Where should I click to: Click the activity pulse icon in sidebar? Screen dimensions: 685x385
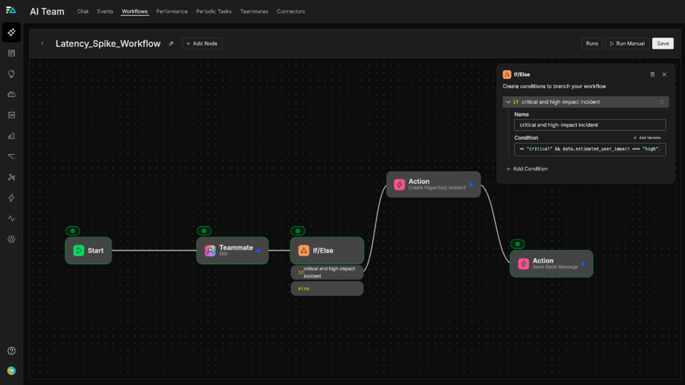pyautogui.click(x=11, y=219)
